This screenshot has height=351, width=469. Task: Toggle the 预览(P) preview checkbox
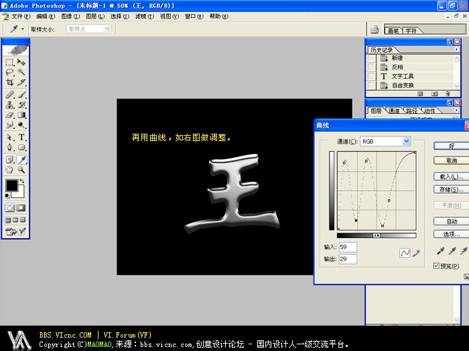tap(437, 266)
